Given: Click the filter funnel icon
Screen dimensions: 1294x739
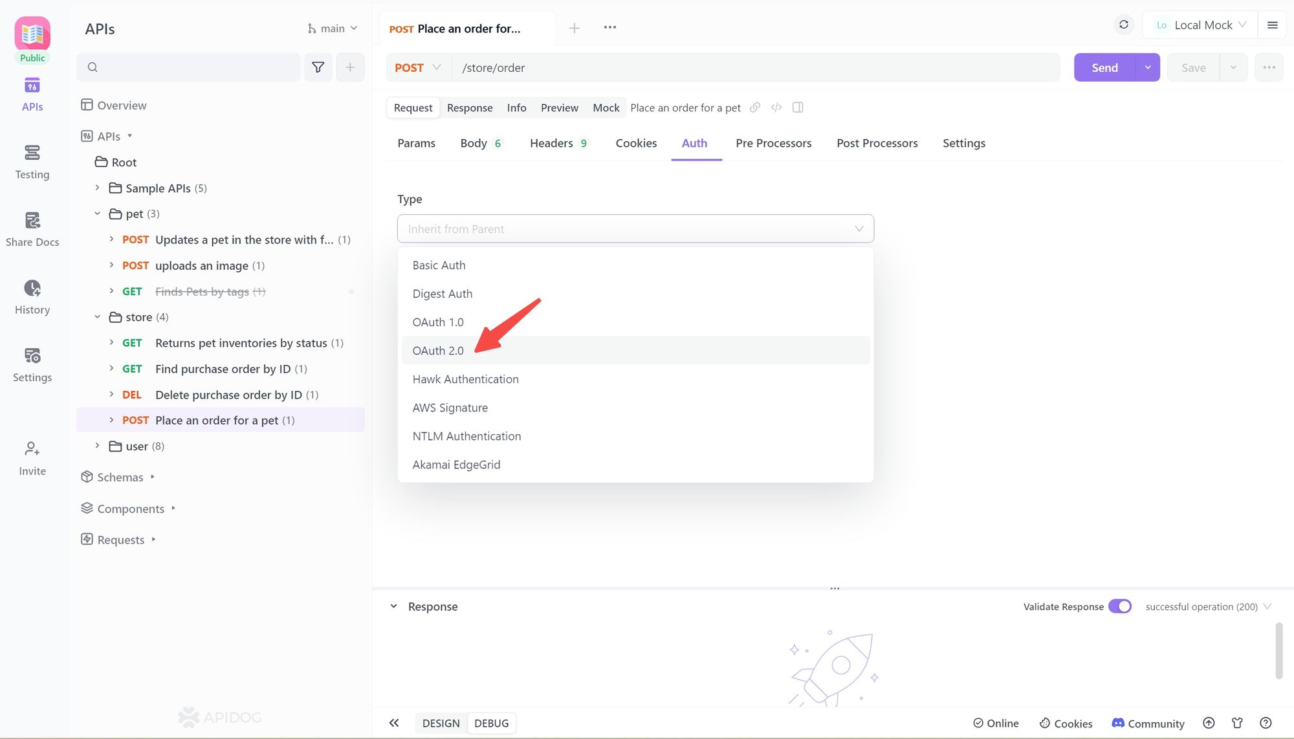Looking at the screenshot, I should pos(318,67).
